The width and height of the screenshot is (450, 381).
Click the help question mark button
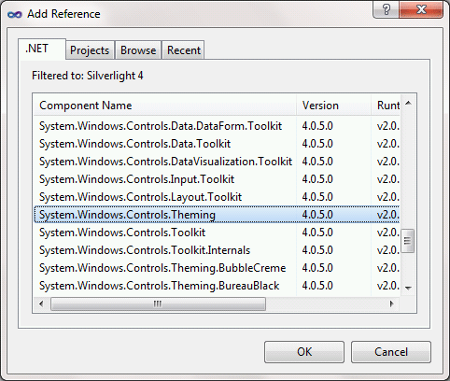point(387,9)
